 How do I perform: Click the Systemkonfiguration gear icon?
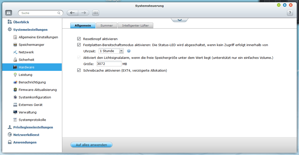pos(15,97)
